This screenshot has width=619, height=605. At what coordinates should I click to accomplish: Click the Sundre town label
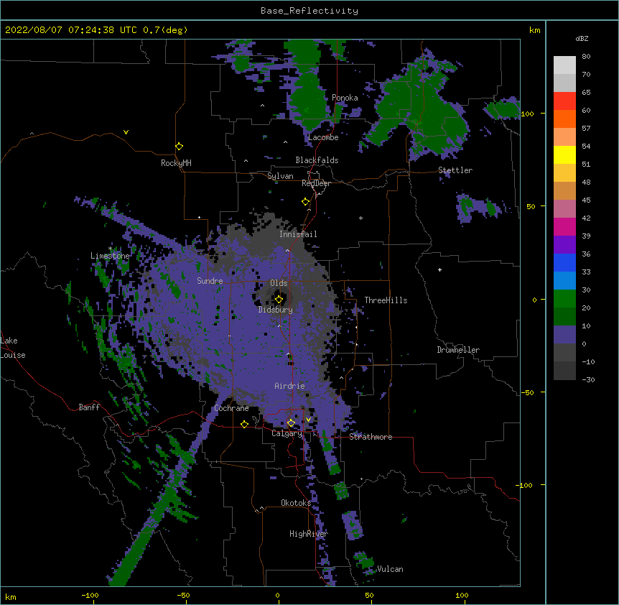tap(210, 281)
